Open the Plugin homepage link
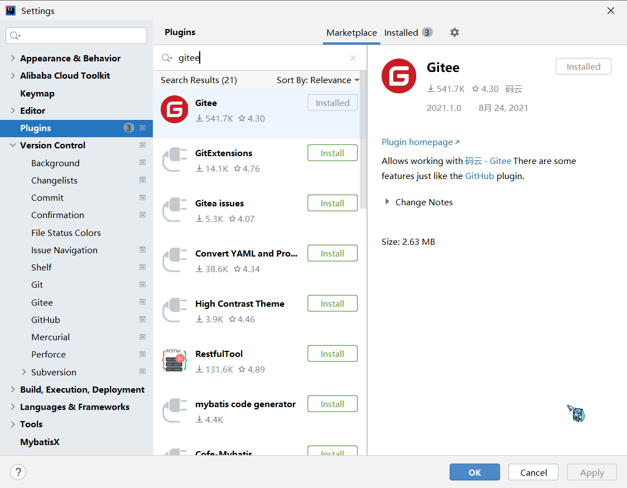The width and height of the screenshot is (627, 488). click(420, 142)
